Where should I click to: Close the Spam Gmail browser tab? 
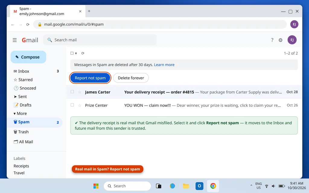[x=80, y=11]
